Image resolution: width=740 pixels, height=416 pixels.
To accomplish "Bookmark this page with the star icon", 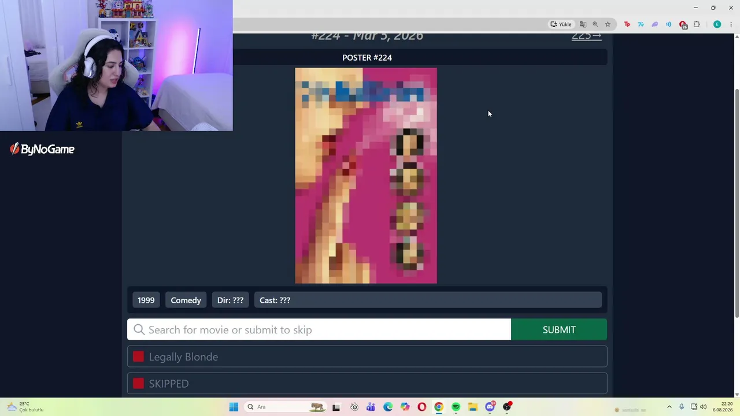I will tap(608, 24).
